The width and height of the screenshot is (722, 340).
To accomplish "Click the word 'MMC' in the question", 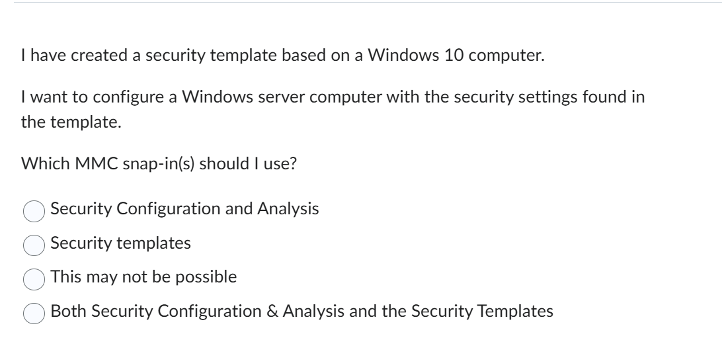I will pyautogui.click(x=97, y=163).
